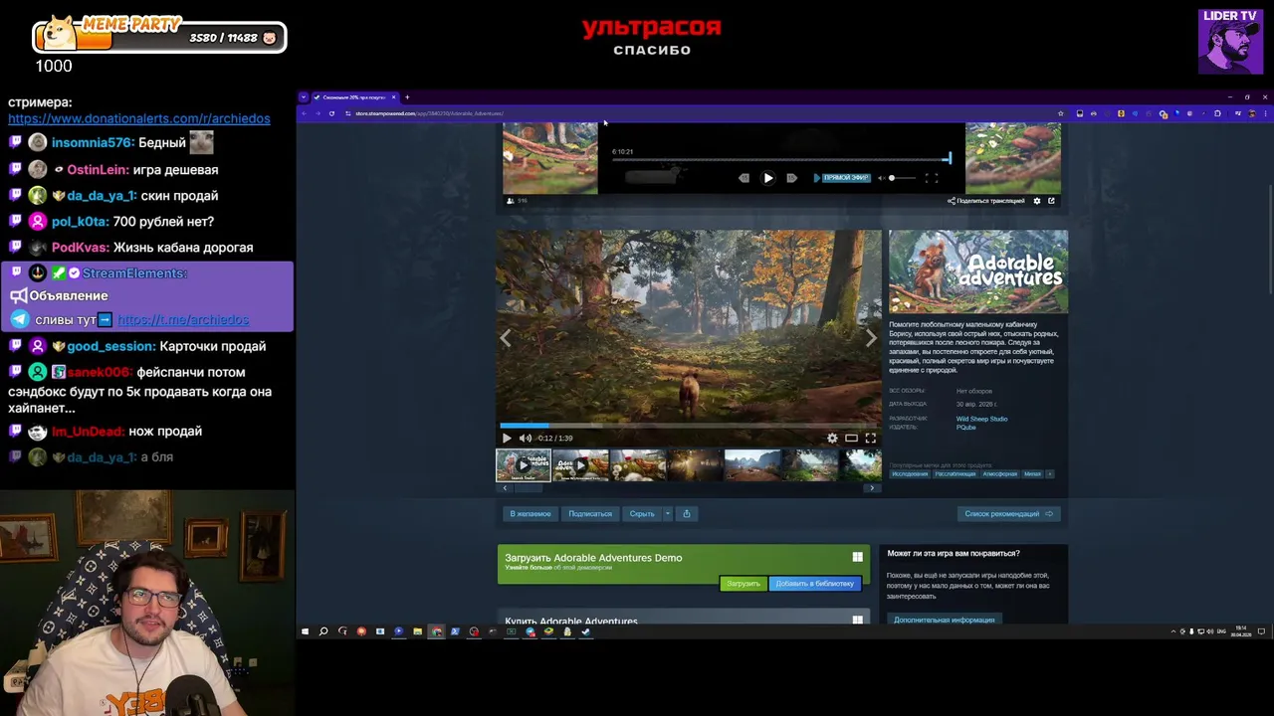This screenshot has height=716, width=1274.
Task: Click Добавить в библиотеку button
Action: click(x=814, y=584)
